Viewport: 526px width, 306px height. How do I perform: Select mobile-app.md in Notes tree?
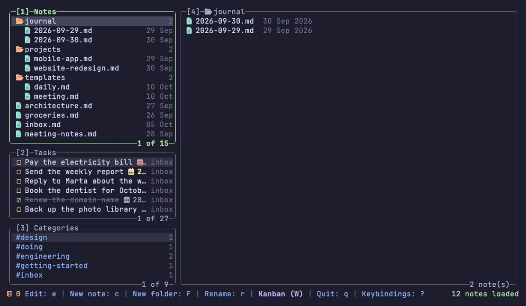coord(92,59)
